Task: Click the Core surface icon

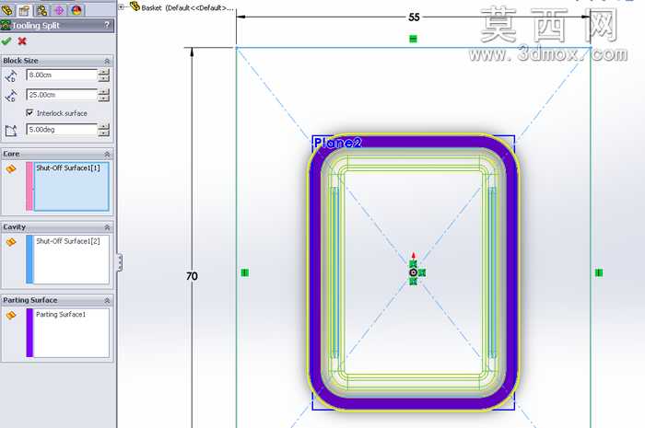Action: pos(11,168)
